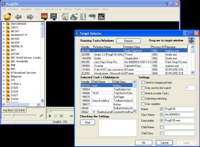Screen dimensions: 200x147
Task: Enable Match invisible Tasks checkbox
Action: pos(143,93)
